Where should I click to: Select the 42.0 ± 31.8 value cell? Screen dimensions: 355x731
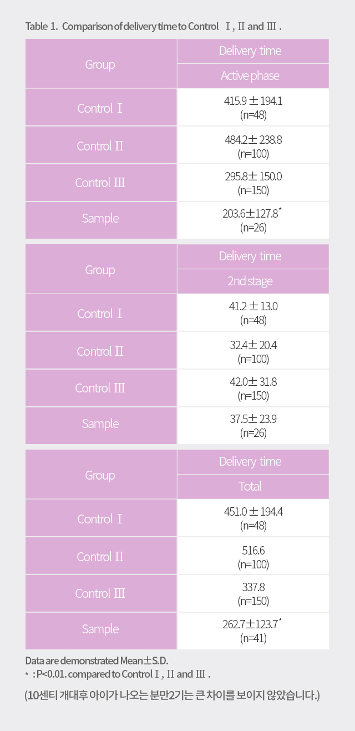[253, 388]
